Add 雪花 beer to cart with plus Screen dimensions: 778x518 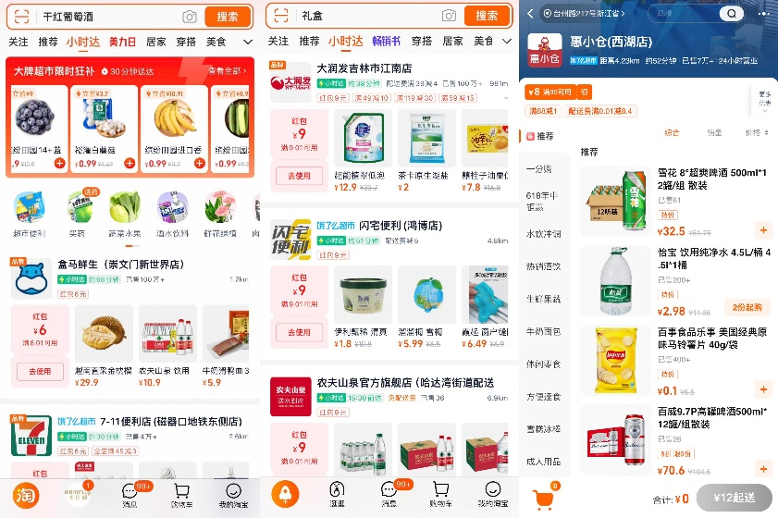click(763, 230)
